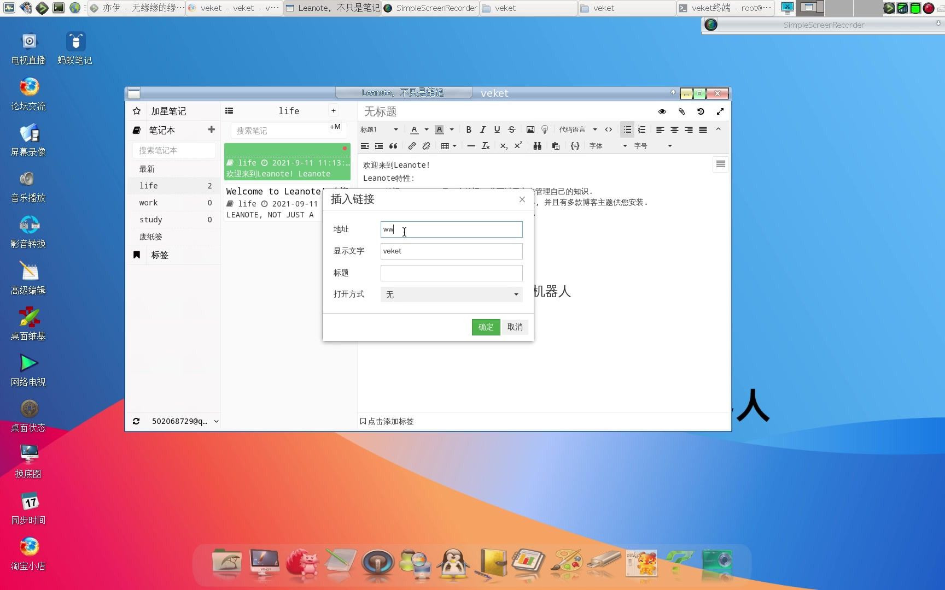Create a new markdown note with +M
The height and width of the screenshot is (590, 945).
[335, 127]
